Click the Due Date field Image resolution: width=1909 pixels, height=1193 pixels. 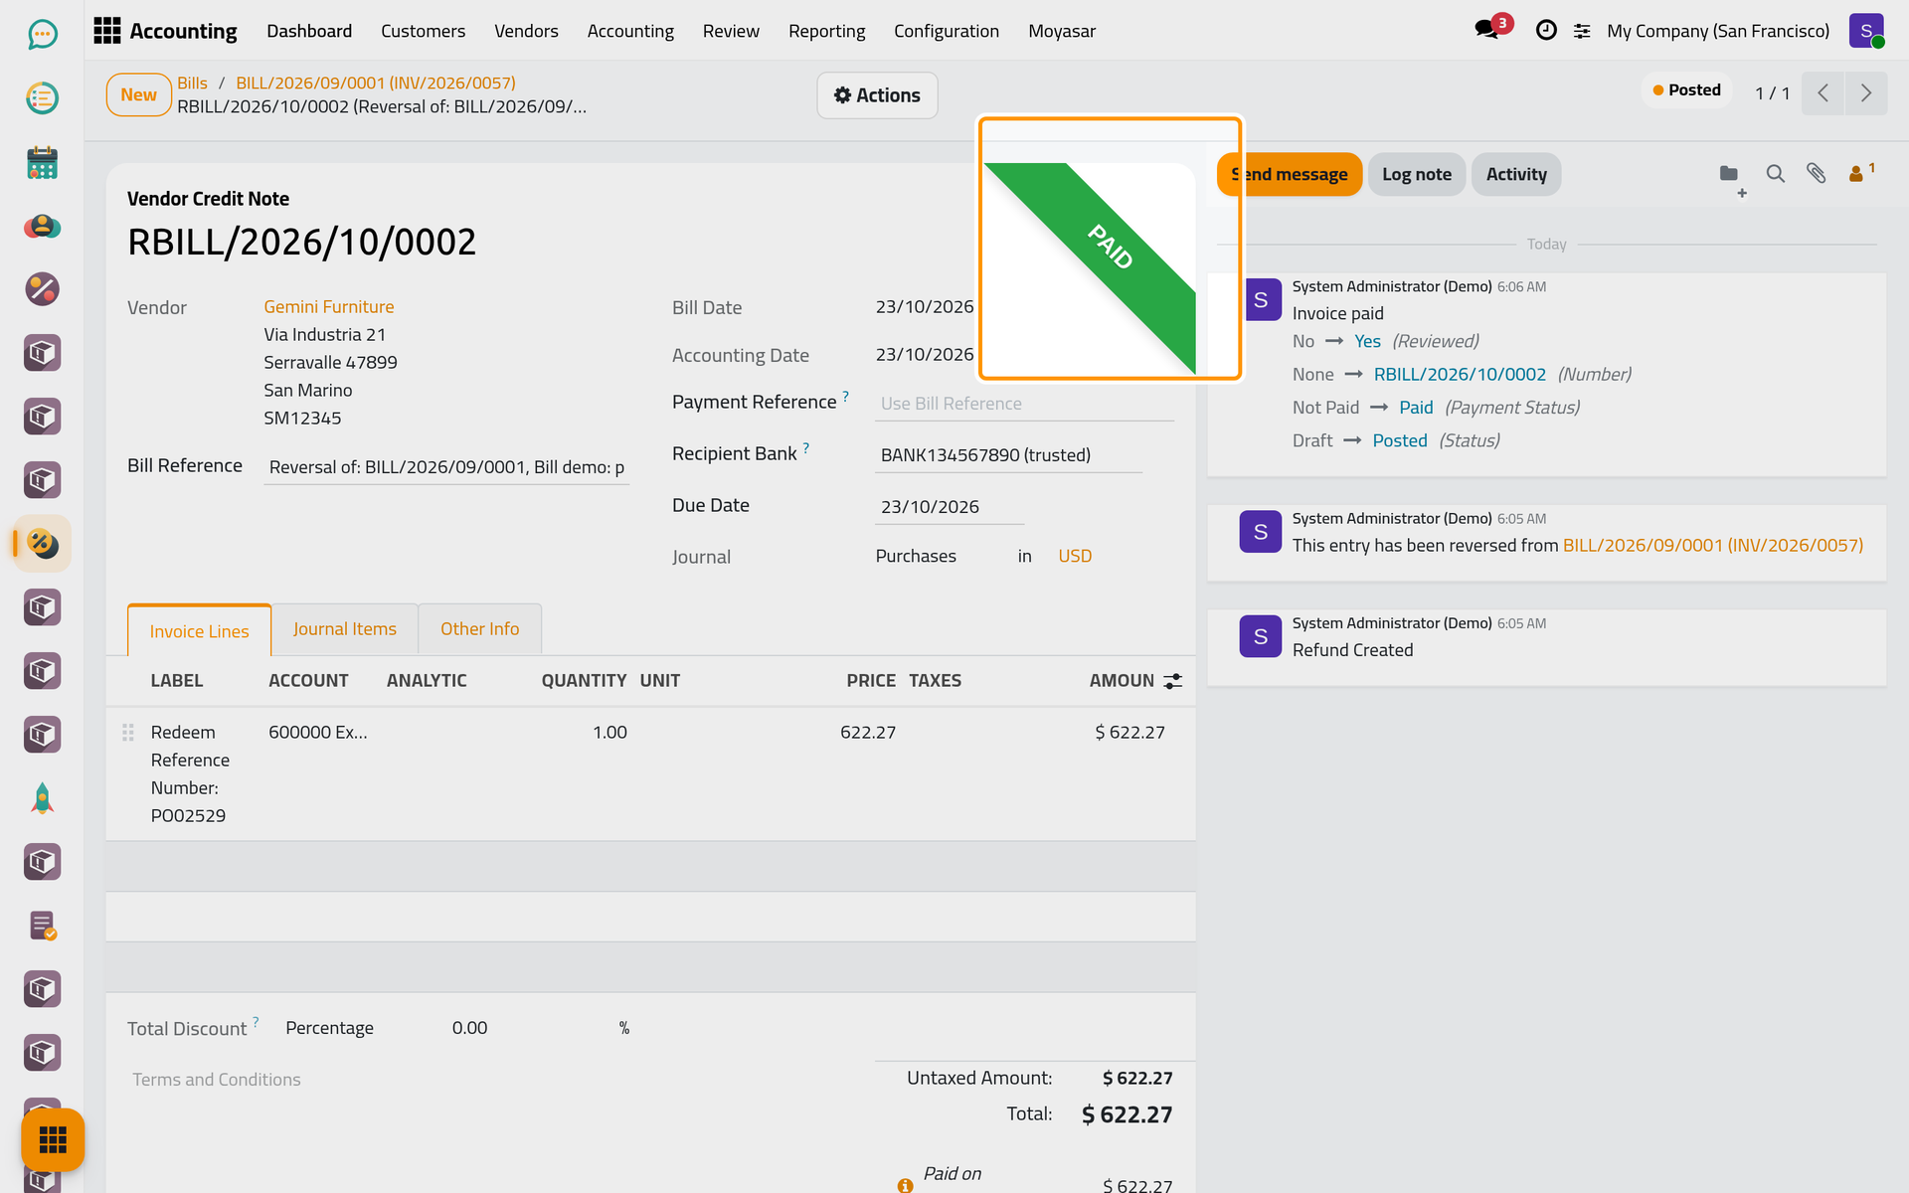click(950, 507)
